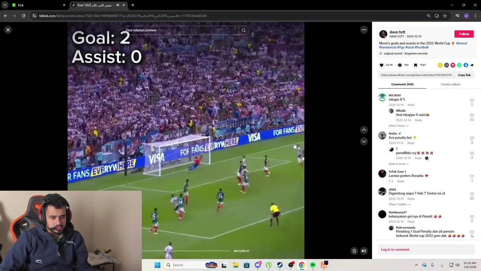This screenshot has width=481, height=271.
Task: Like Randyyyyy27's comment
Action: 472,217
